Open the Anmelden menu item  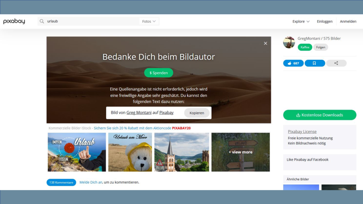348,21
